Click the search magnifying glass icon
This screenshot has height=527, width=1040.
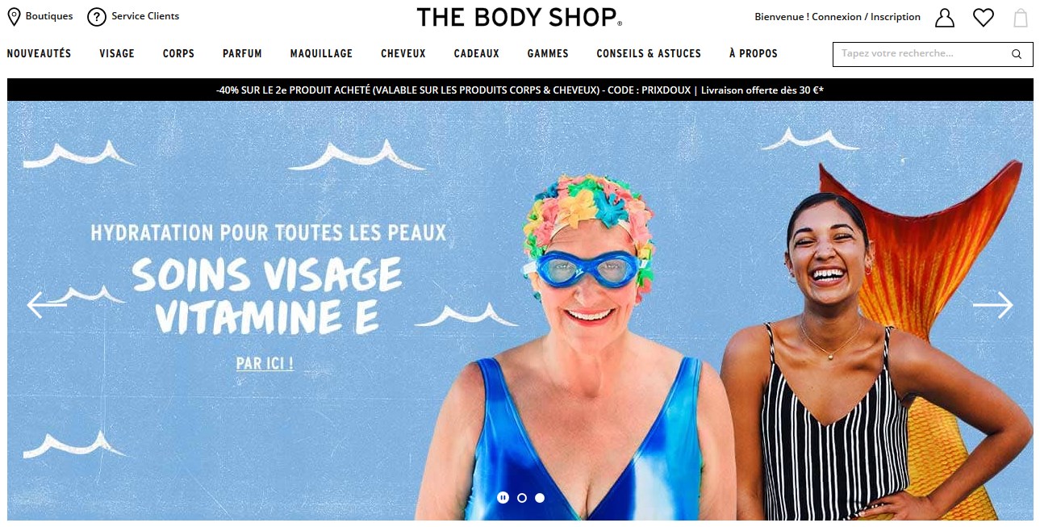[x=1017, y=54]
